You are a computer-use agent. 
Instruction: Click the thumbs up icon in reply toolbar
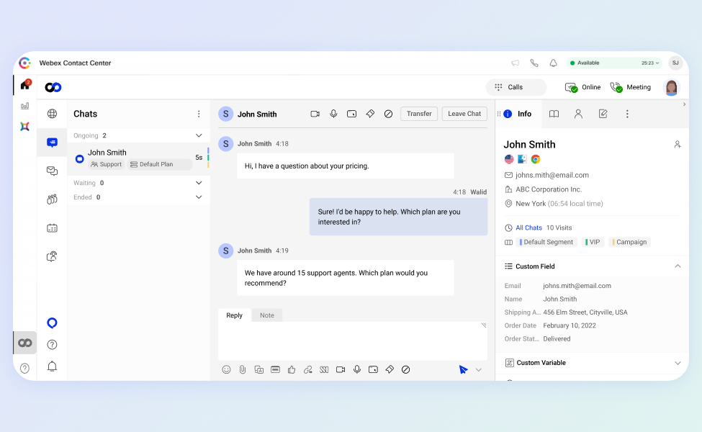click(x=292, y=370)
